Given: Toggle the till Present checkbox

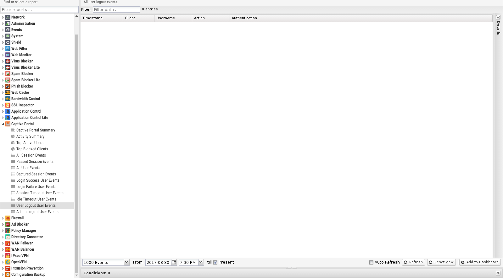Looking at the screenshot, I should pos(215,262).
